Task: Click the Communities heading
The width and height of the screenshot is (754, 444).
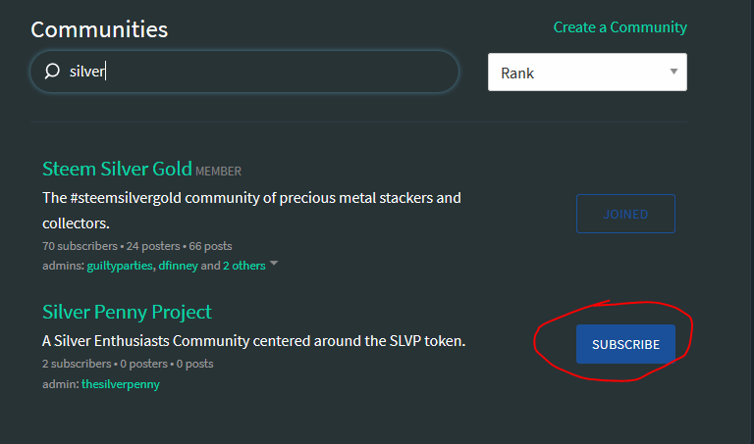Action: (x=99, y=29)
